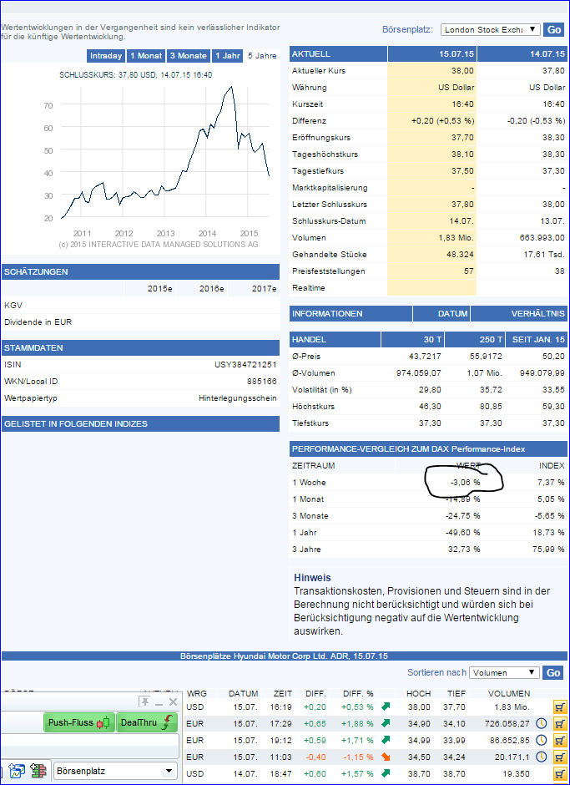The image size is (570, 785).
Task: Open the DealThru button
Action: point(147,722)
